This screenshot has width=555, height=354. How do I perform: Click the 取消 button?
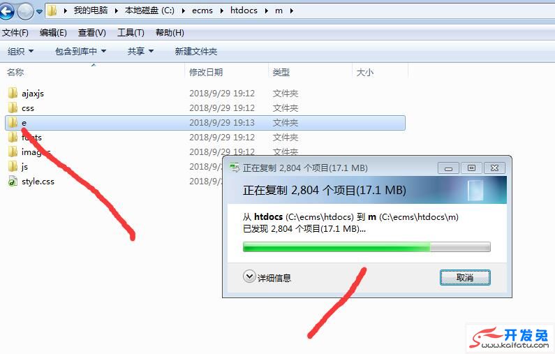point(465,277)
